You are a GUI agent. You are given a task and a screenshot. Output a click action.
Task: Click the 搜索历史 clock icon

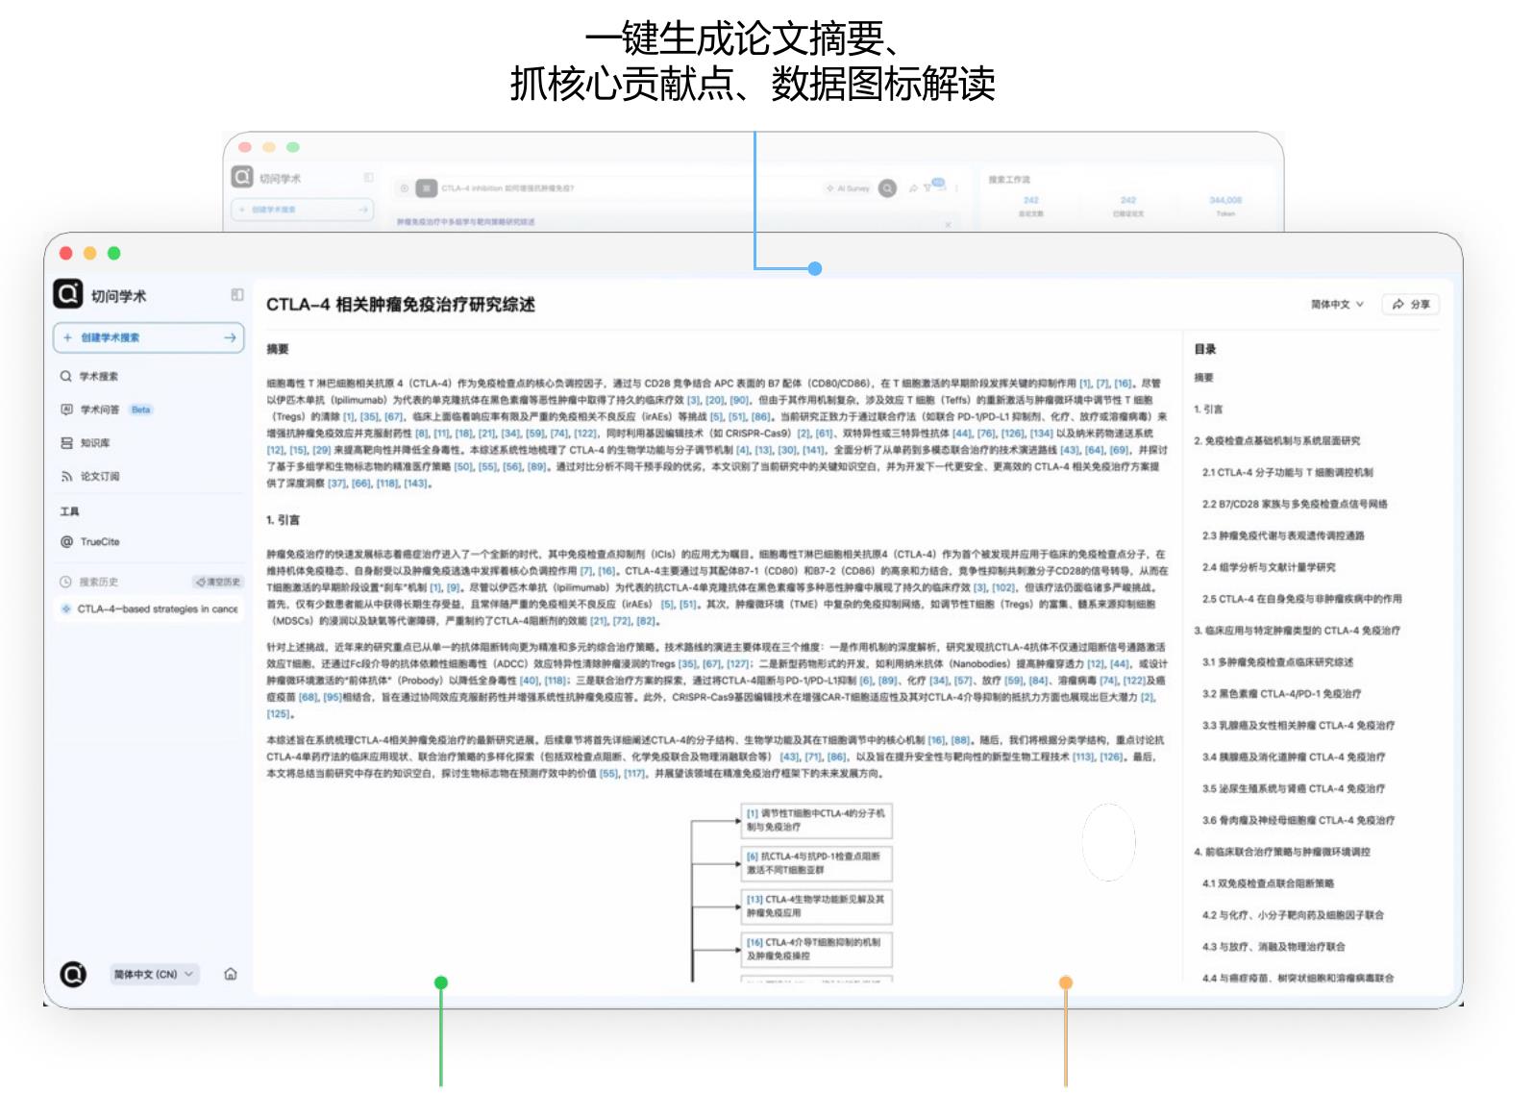[66, 582]
